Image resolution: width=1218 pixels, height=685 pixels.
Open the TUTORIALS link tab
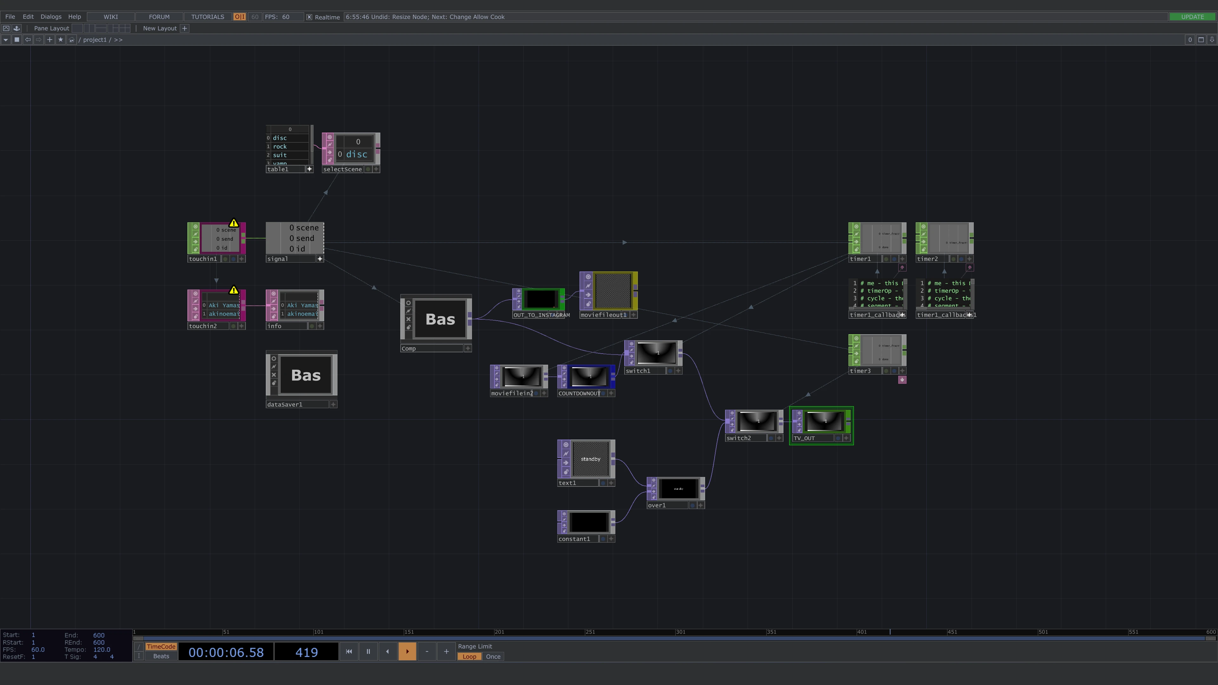[207, 16]
